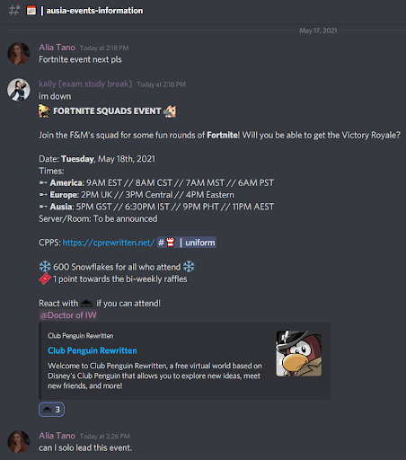406x460 pixels.
Task: Open the uniform channel mention
Action: (186, 243)
